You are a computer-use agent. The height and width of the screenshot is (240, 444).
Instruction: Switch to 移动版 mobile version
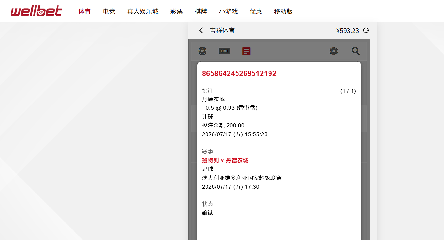coord(283,11)
